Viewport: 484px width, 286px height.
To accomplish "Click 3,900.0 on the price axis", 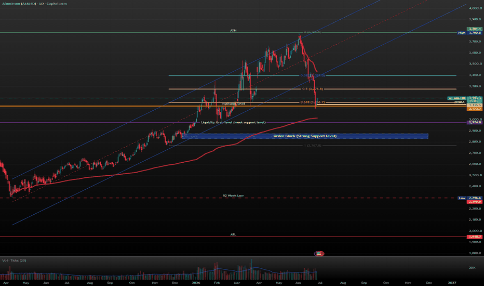I will tap(475, 19).
